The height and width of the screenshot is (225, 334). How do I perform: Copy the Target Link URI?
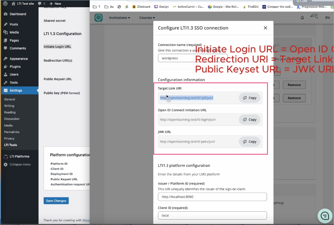point(250,98)
